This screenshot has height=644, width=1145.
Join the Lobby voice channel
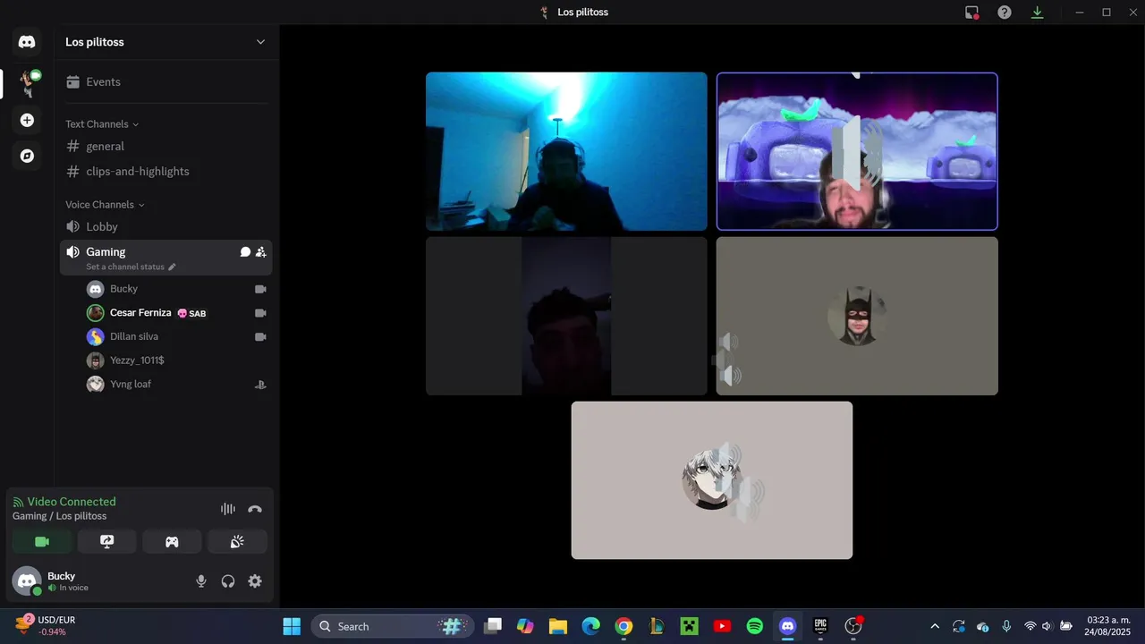[x=166, y=227]
